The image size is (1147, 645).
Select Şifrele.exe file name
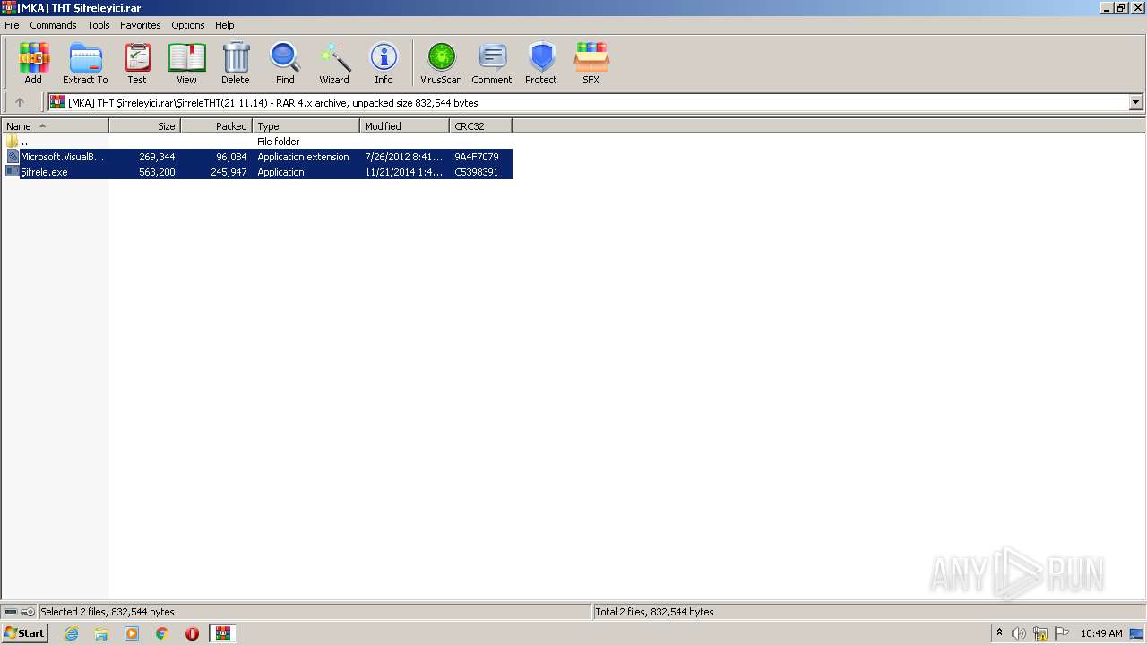pos(44,172)
